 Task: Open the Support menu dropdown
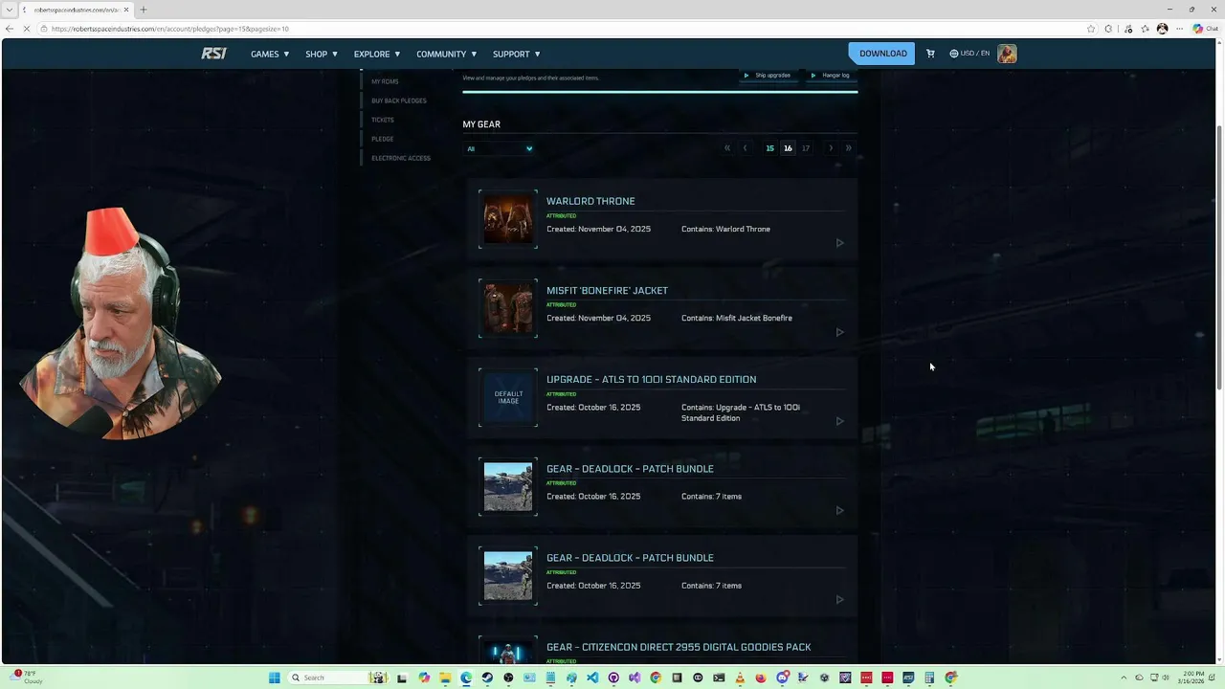coord(517,54)
